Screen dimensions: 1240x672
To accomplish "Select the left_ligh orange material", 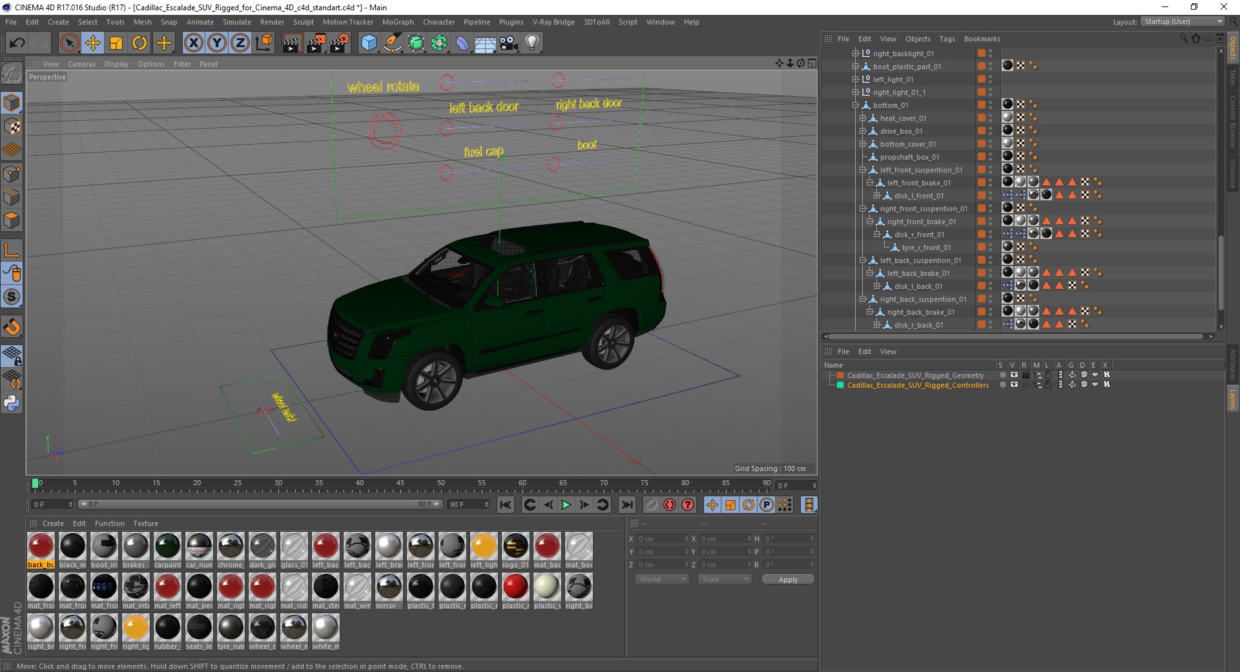I will 484,551.
